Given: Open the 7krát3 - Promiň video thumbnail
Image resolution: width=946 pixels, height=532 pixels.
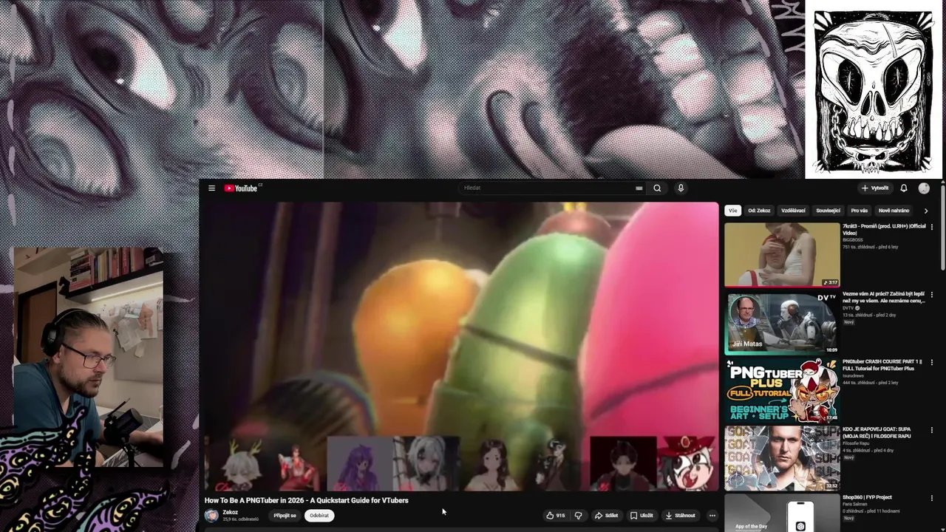Looking at the screenshot, I should [782, 255].
